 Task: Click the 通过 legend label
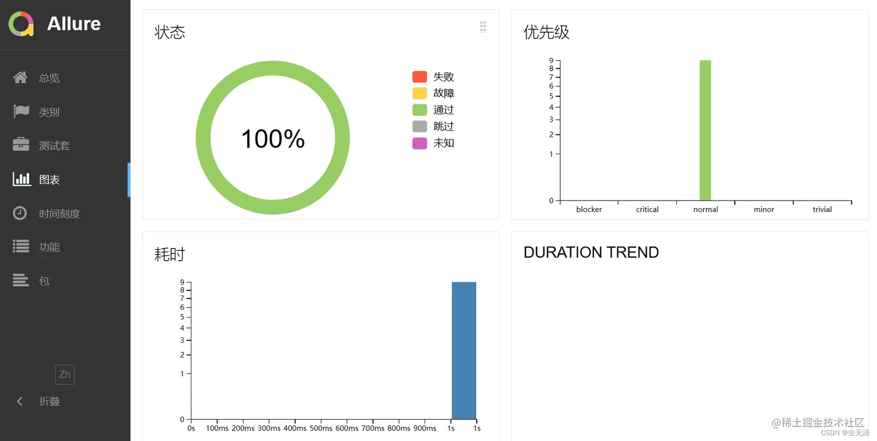pos(444,110)
